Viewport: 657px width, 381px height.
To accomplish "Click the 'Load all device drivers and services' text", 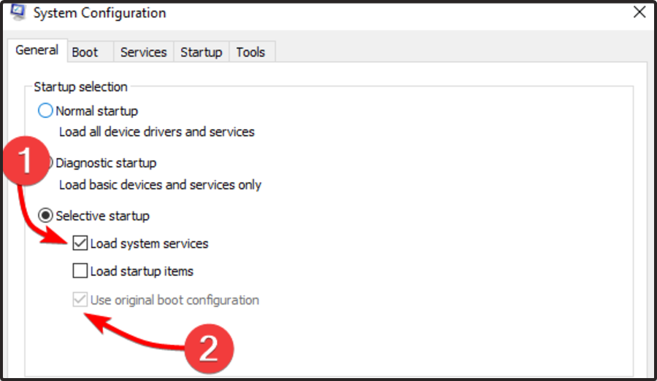I will (156, 132).
